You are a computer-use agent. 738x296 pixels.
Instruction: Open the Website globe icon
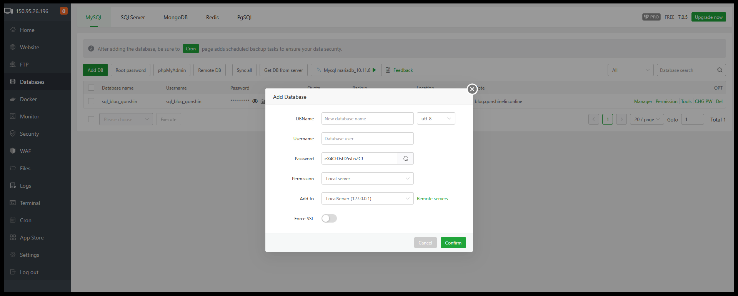coord(13,47)
